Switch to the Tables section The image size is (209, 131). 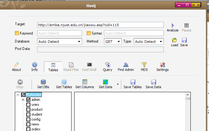pos(53,67)
